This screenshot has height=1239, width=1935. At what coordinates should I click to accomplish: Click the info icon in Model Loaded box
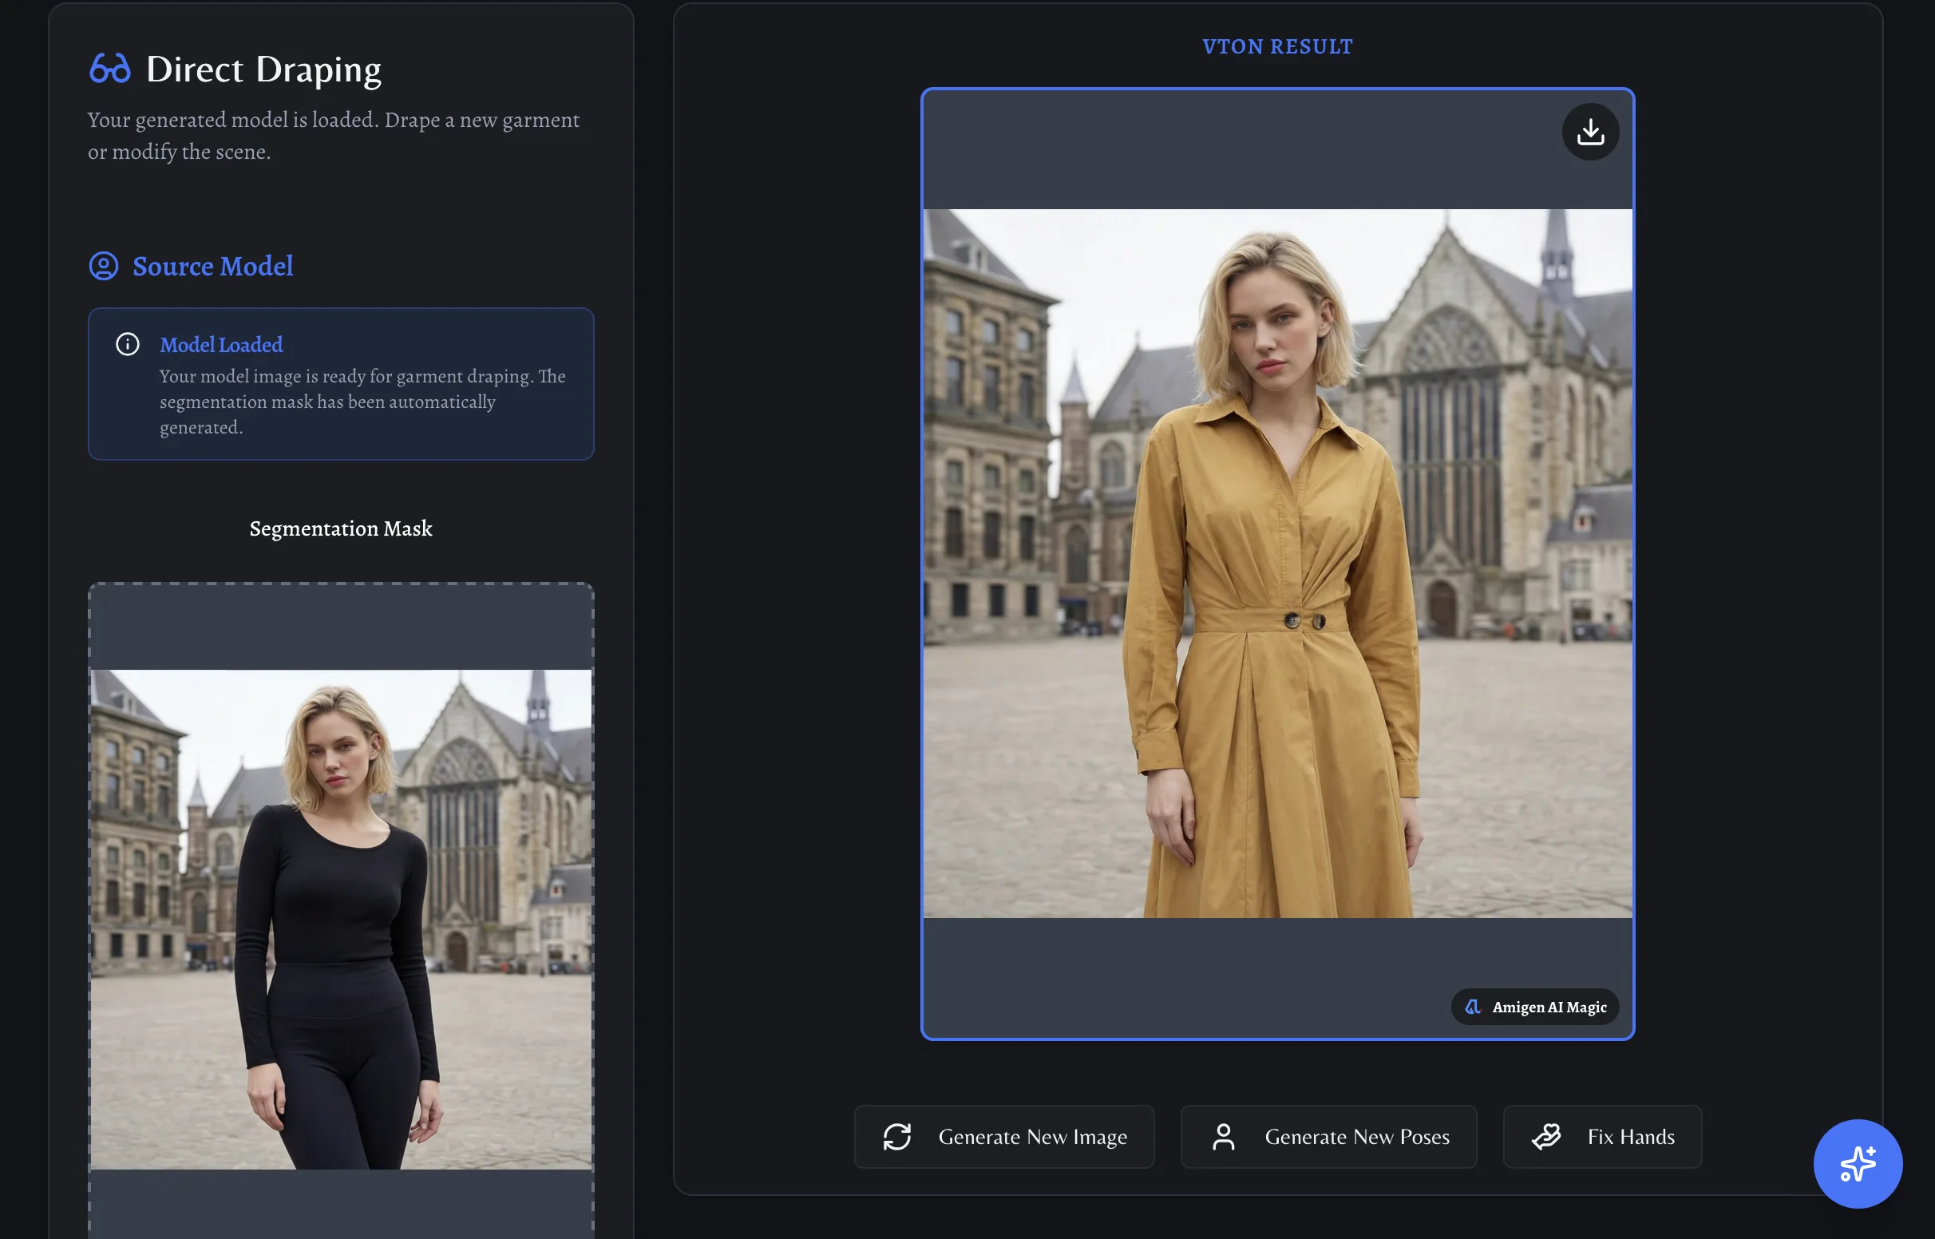click(128, 344)
